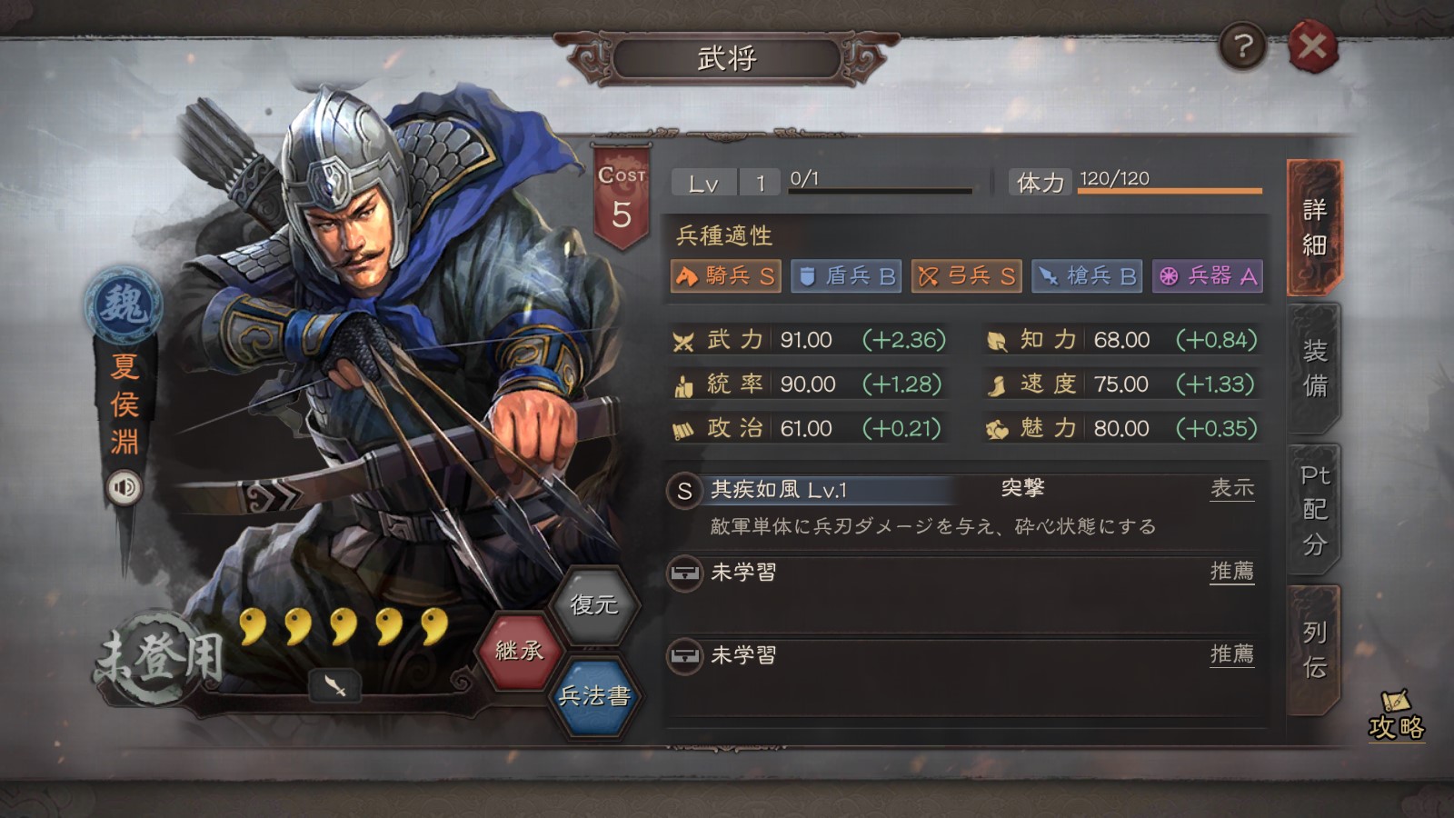Close the 武将 screen with red X
Viewport: 1454px width, 818px height.
click(x=1312, y=46)
